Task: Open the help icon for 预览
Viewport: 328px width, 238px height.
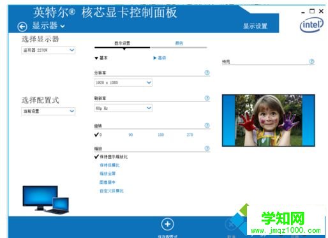Action: coord(311,61)
